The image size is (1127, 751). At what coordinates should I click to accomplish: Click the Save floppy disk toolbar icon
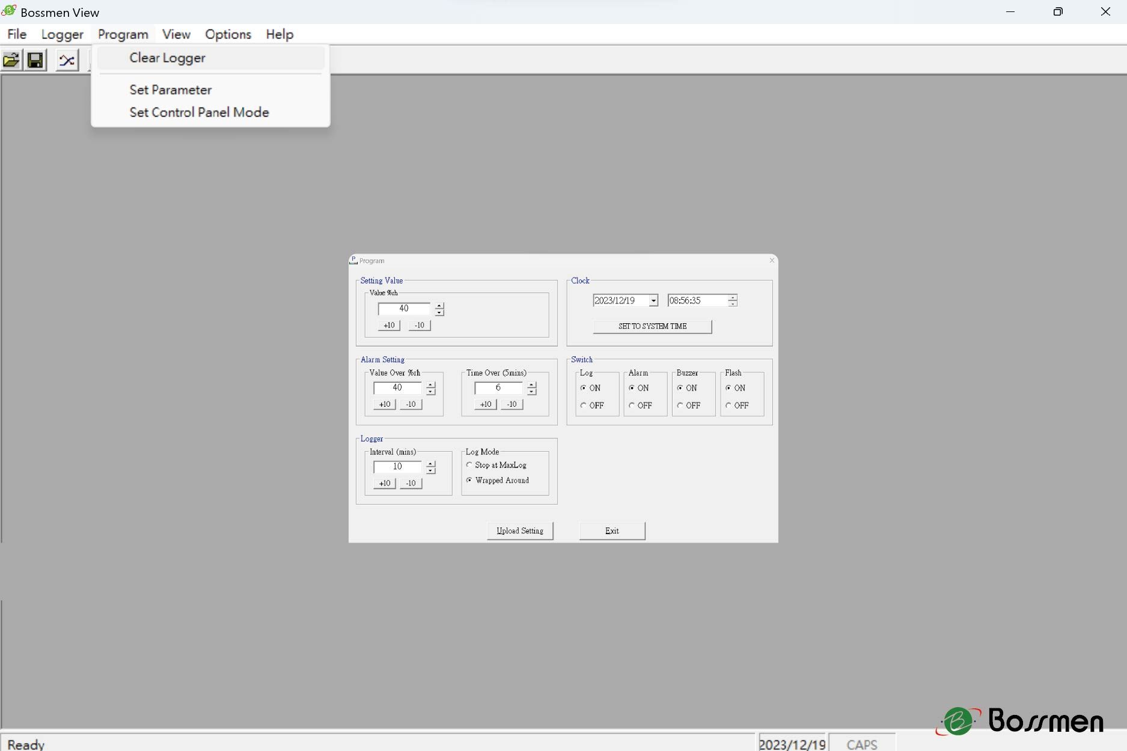pos(35,60)
